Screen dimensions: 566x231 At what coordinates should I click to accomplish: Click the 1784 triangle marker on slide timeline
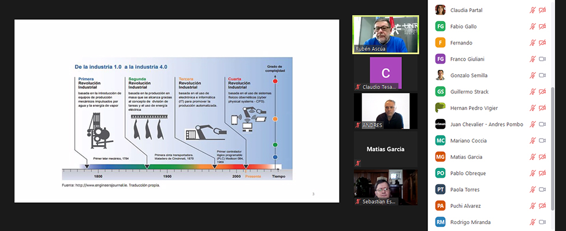(86, 166)
